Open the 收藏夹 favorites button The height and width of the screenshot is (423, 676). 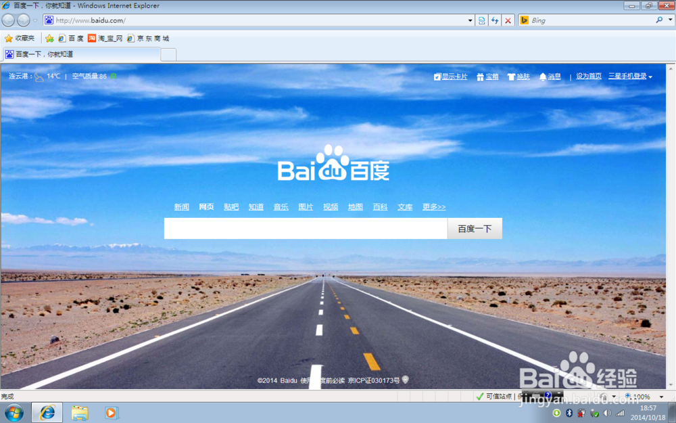20,39
